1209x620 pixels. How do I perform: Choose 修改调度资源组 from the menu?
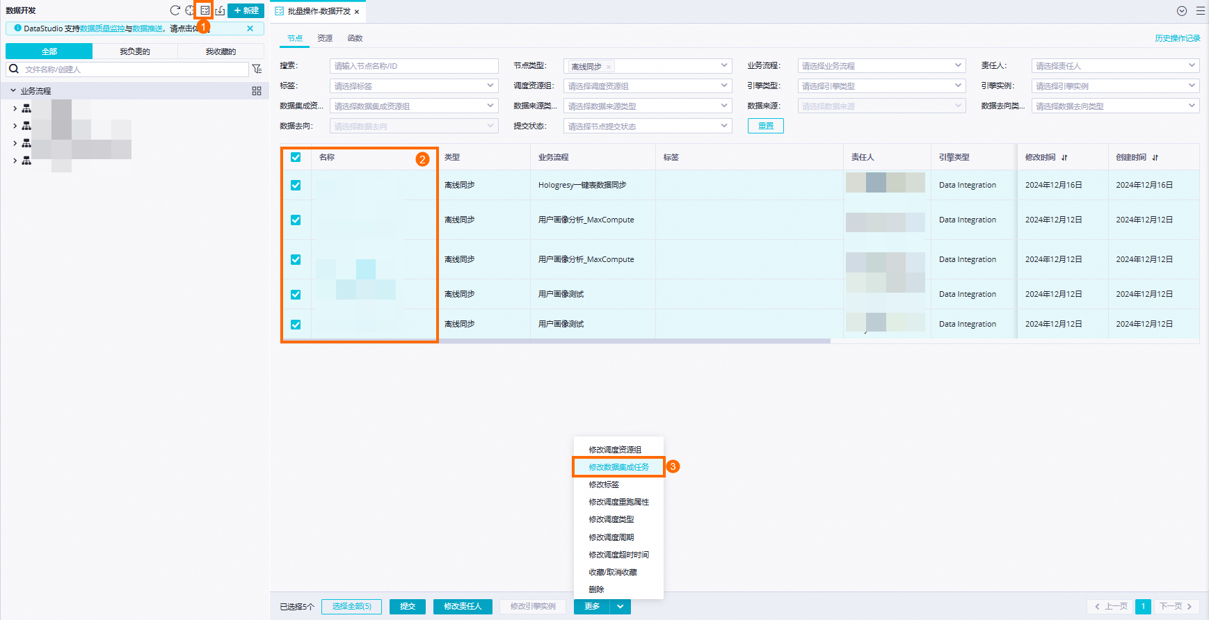tap(618, 450)
